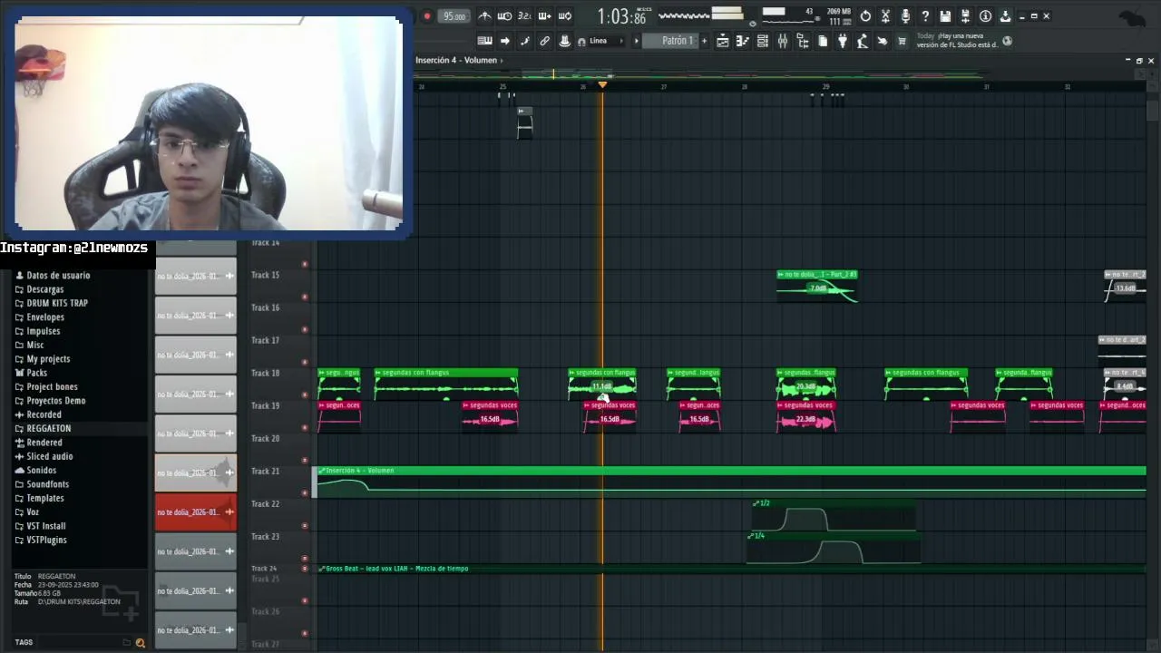
Task: Open the Línea snap dropdown
Action: (607, 41)
